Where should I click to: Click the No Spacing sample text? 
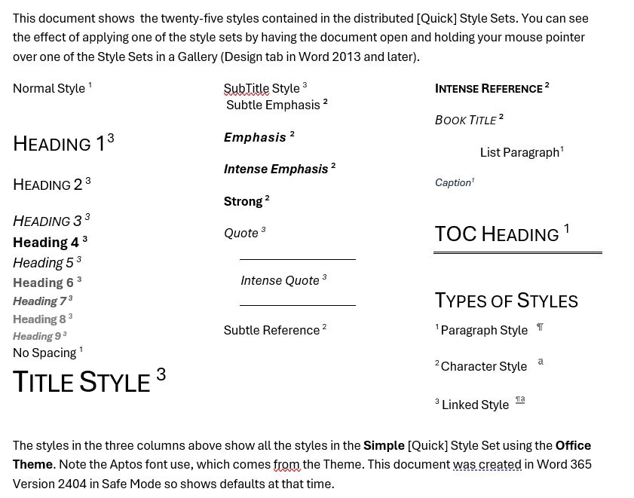pos(44,353)
